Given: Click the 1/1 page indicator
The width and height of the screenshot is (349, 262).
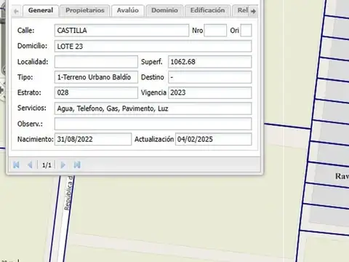Looking at the screenshot, I should 47,165.
